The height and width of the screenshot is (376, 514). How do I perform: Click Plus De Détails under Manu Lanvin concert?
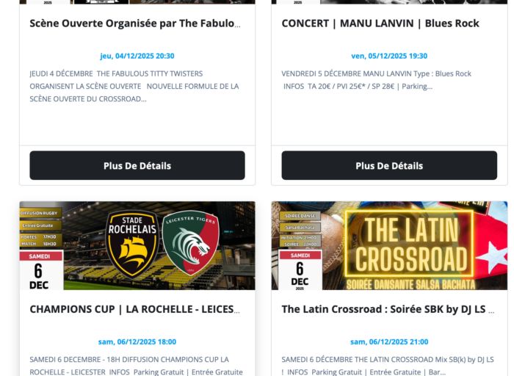389,165
